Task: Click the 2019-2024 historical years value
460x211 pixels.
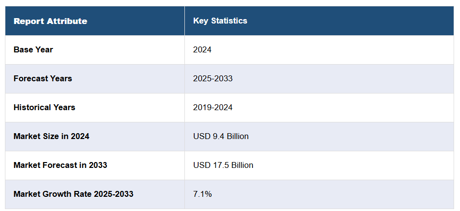Action: pos(213,107)
